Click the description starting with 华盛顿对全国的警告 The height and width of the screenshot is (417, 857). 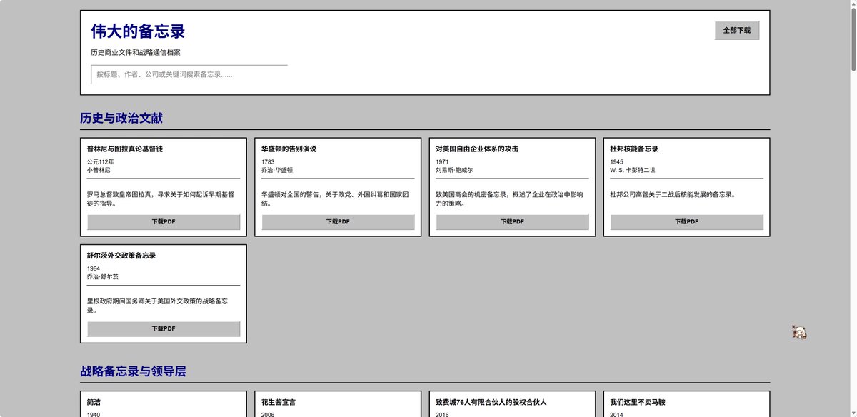click(335, 199)
